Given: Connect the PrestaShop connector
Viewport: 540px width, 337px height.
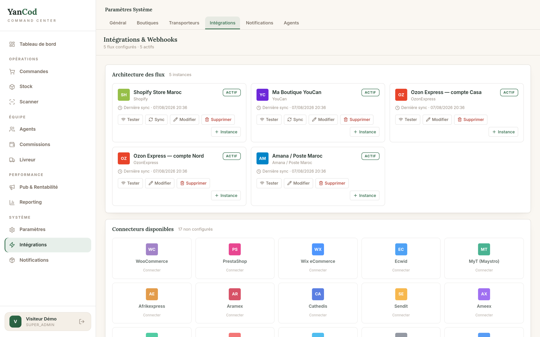Looking at the screenshot, I should tap(235, 270).
